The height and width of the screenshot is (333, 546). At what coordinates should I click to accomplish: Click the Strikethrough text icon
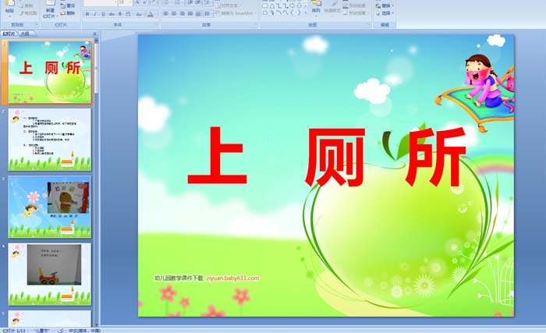click(112, 14)
